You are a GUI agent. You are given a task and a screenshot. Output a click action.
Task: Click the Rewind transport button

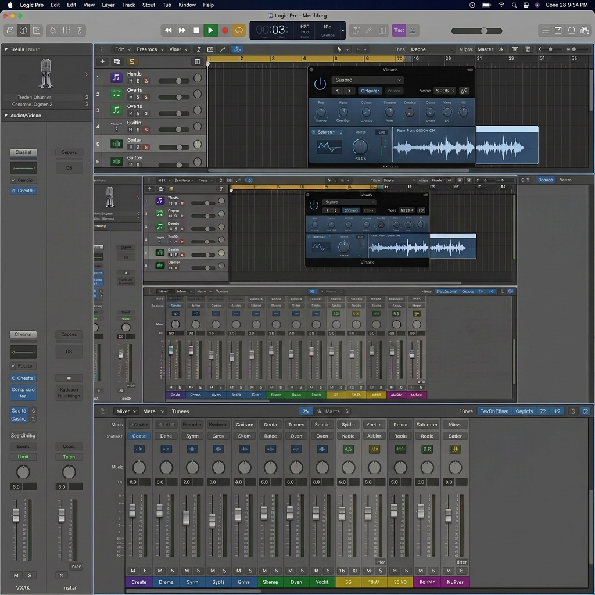pyautogui.click(x=168, y=30)
